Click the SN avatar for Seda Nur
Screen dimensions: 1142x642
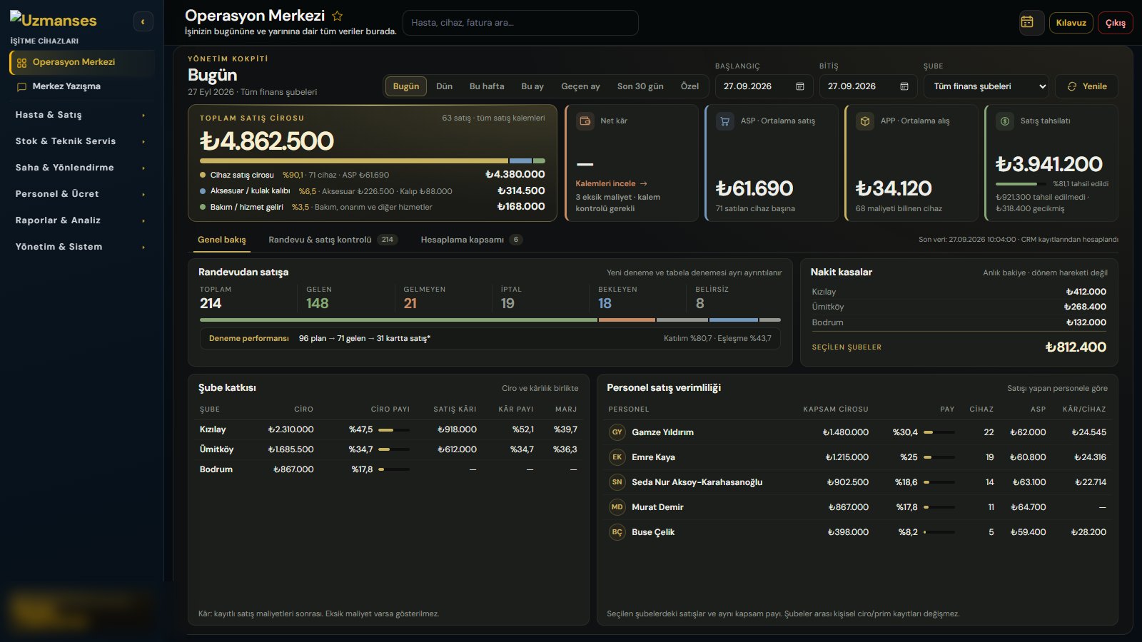(617, 482)
